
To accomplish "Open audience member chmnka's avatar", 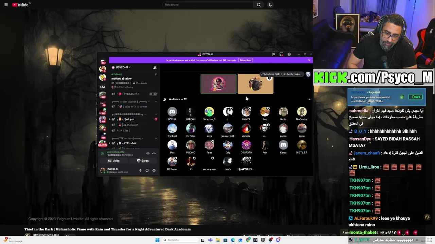I will click(x=246, y=128).
